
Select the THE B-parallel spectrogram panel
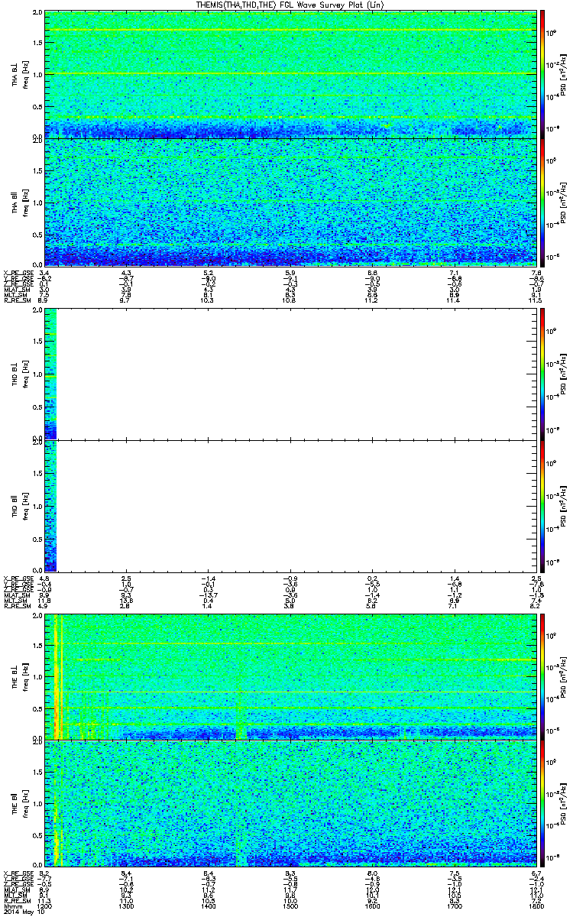290,802
